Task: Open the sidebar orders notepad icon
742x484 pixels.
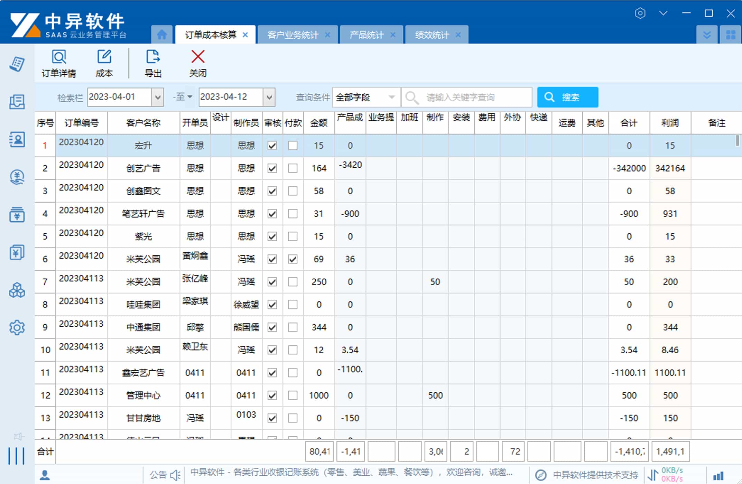Action: click(x=17, y=64)
